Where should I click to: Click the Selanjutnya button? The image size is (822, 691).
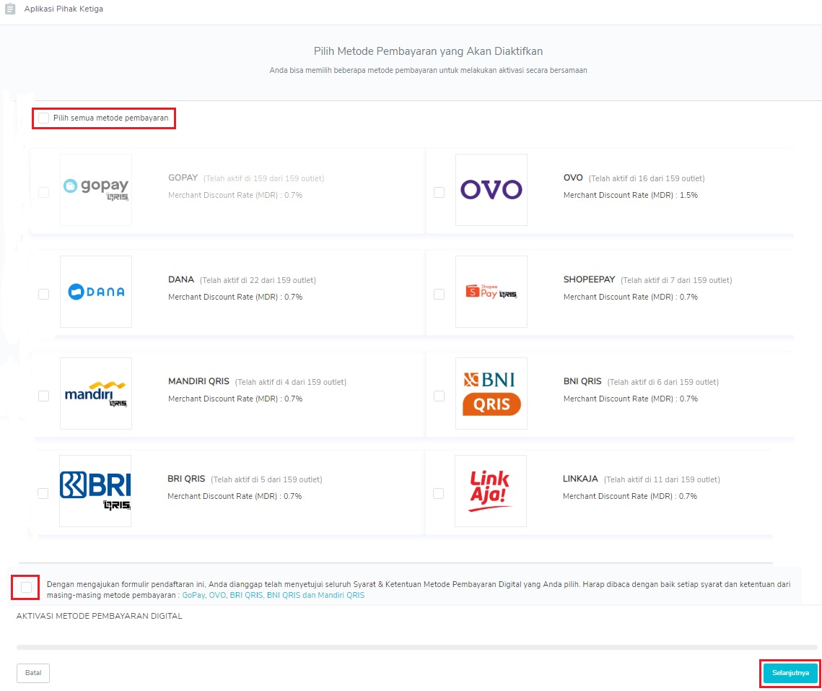tap(790, 673)
